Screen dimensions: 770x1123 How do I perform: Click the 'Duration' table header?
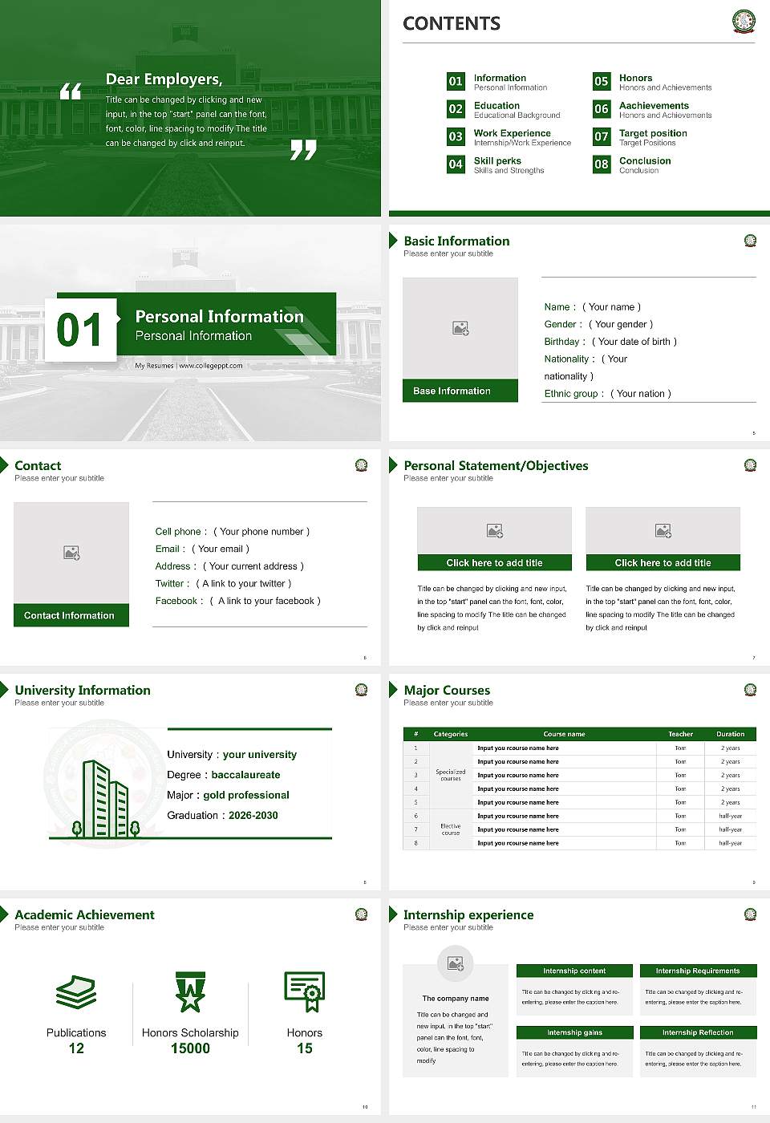pos(730,734)
